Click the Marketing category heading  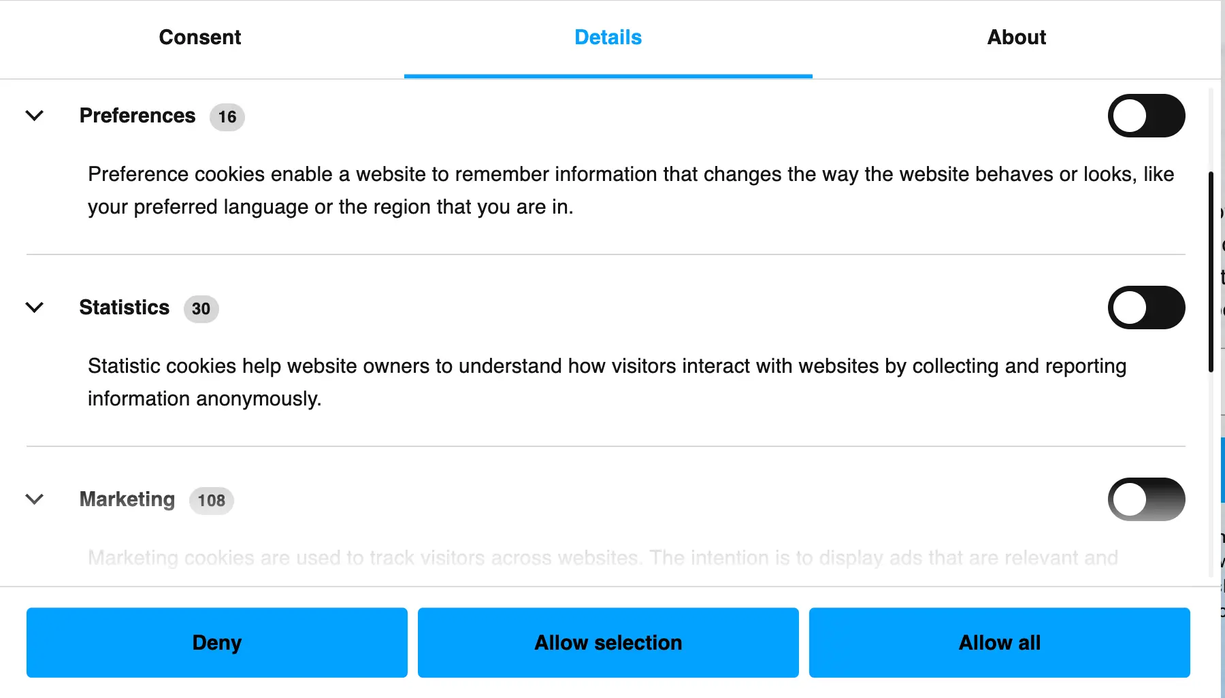click(x=127, y=499)
